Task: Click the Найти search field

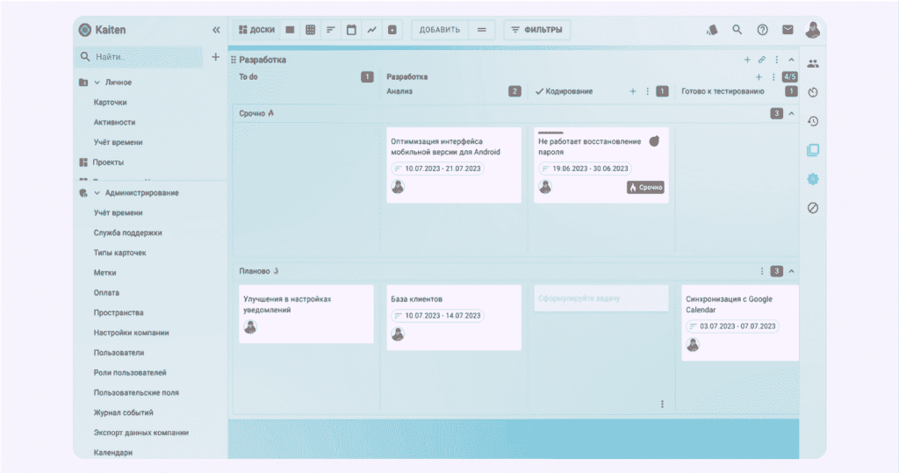Action: (x=140, y=57)
